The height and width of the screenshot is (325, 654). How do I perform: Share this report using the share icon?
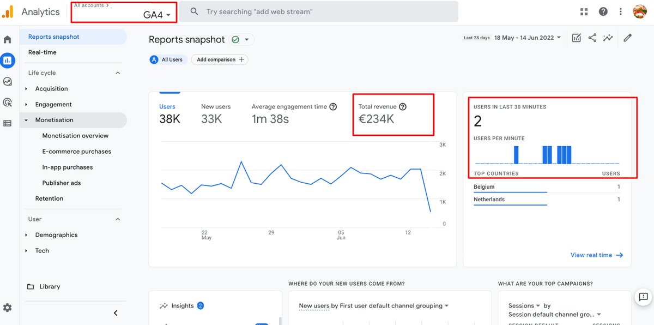click(592, 38)
